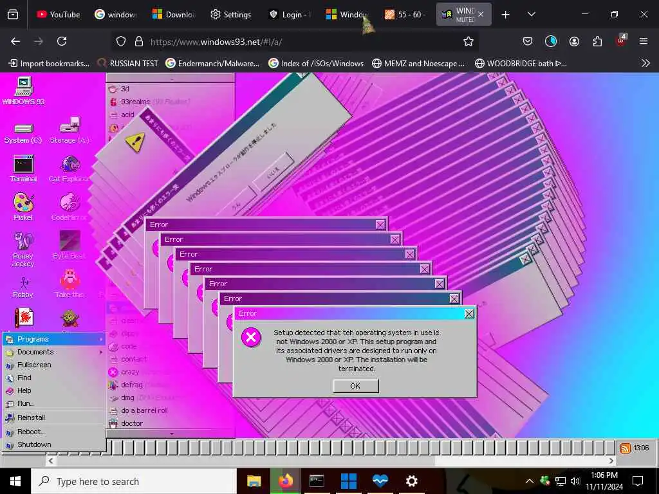
Task: Go back to the previous page
Action: pos(15,41)
